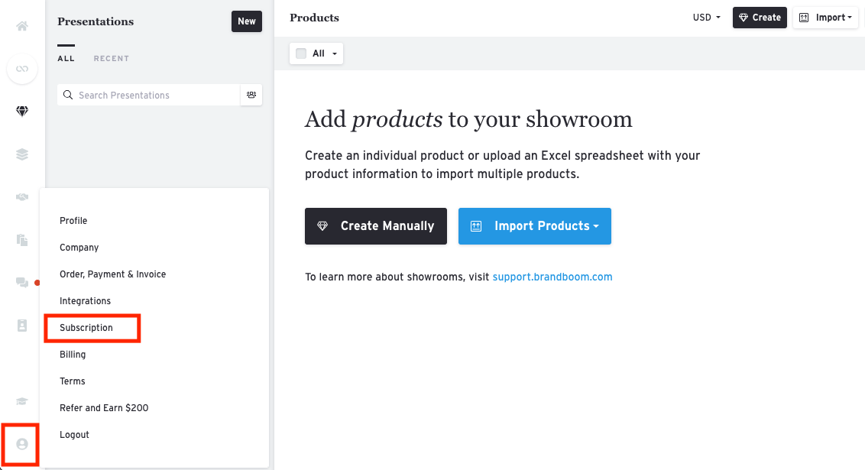The image size is (865, 470).
Task: Choose Logout from the account menu
Action: click(x=74, y=434)
